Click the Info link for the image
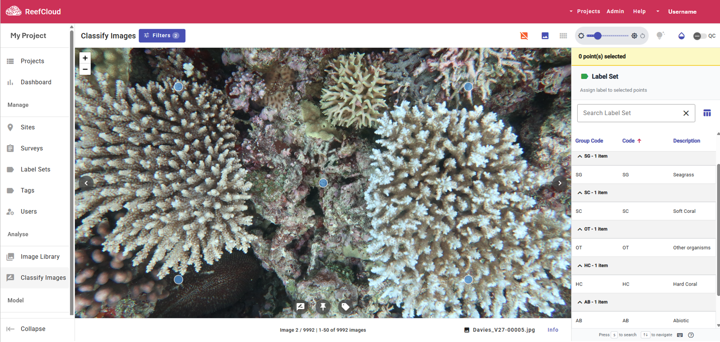Screen dimensions: 720x342 (x=553, y=330)
